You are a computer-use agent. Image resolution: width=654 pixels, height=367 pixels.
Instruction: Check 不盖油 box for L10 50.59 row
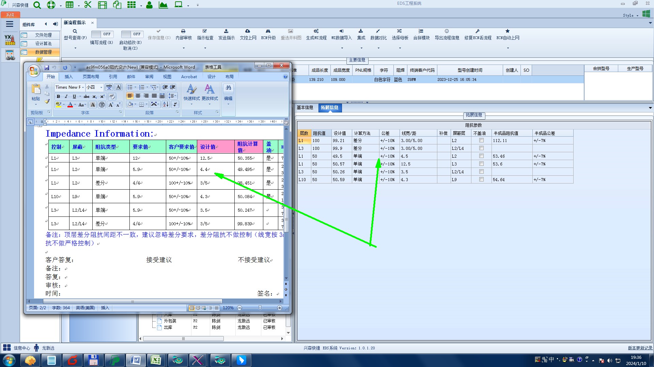481,179
